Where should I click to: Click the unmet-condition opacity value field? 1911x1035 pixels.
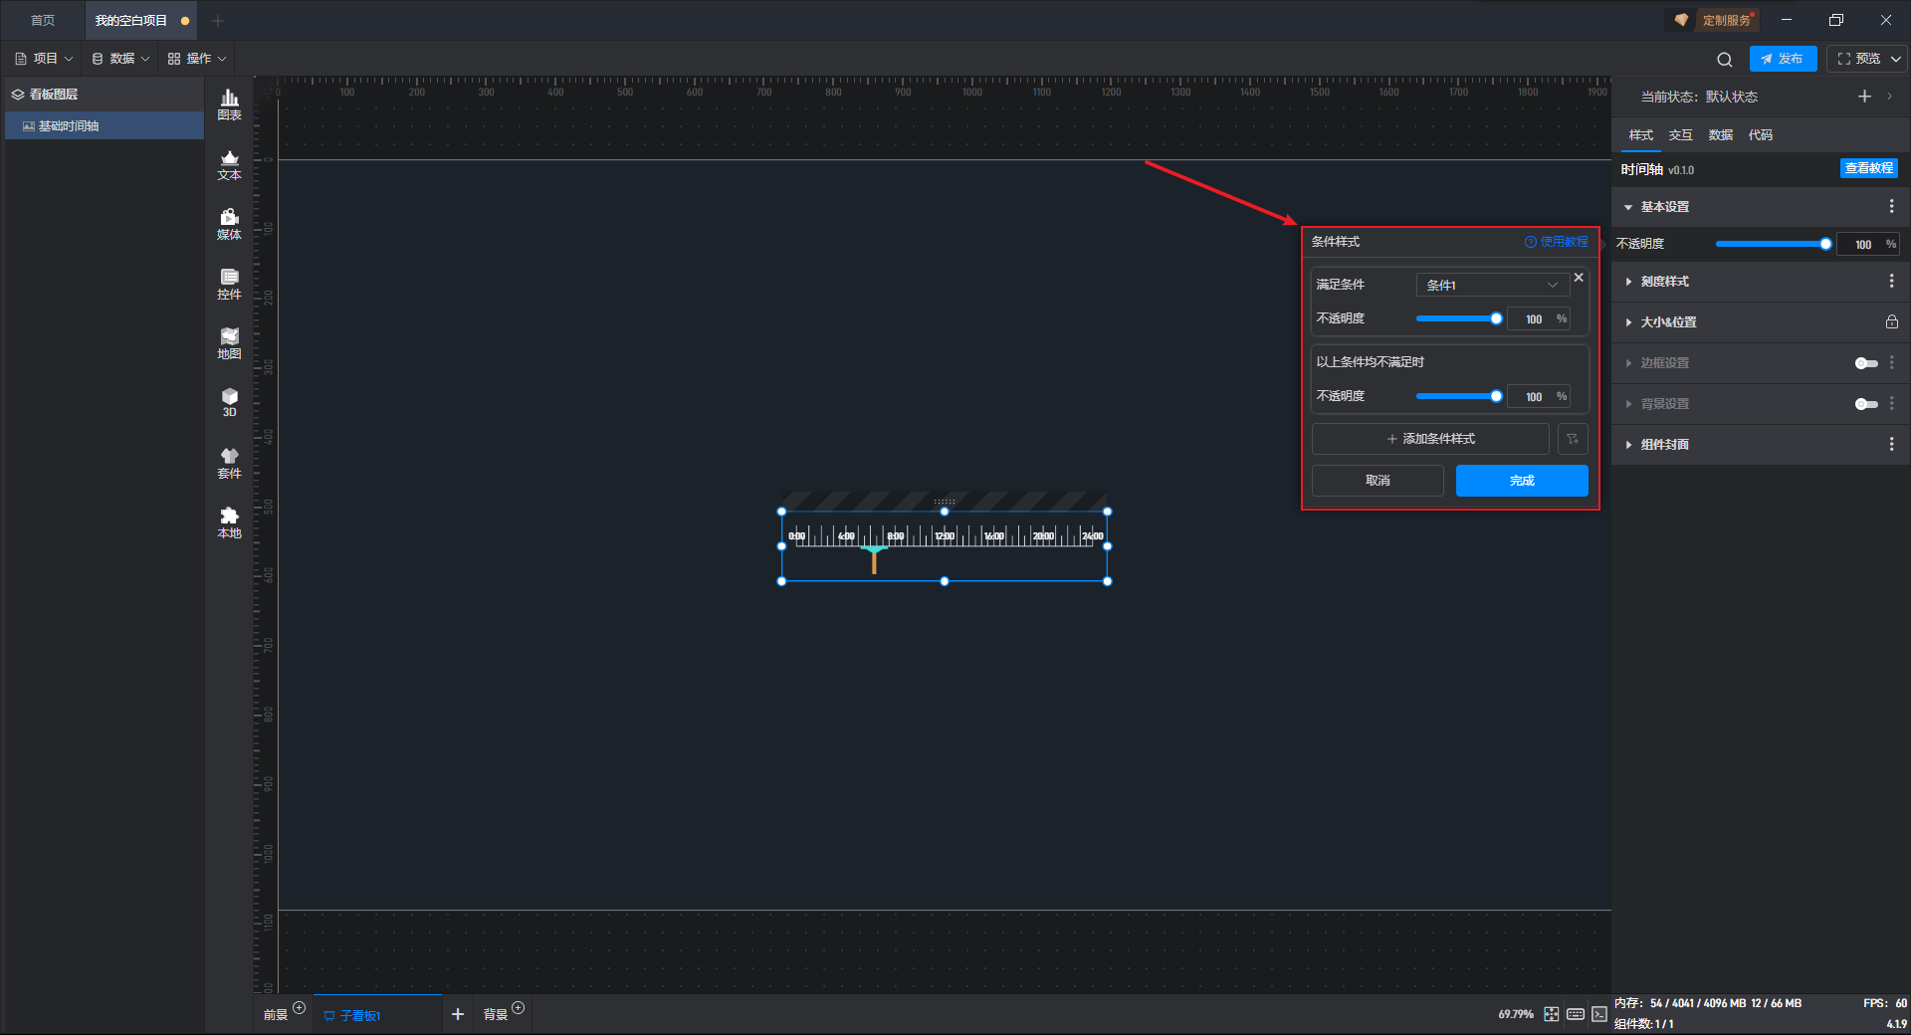[x=1539, y=397]
